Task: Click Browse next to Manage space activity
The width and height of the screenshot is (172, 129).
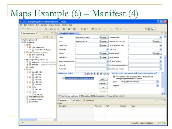Action: (157, 41)
